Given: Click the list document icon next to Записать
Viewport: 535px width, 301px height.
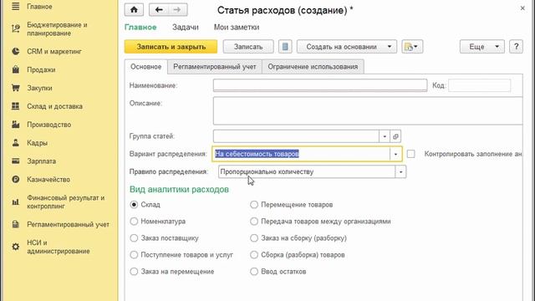Looking at the screenshot, I should tap(285, 47).
